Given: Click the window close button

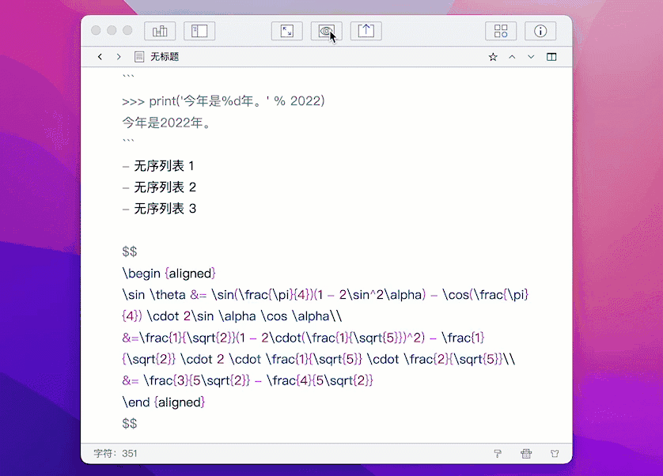Looking at the screenshot, I should 96,30.
